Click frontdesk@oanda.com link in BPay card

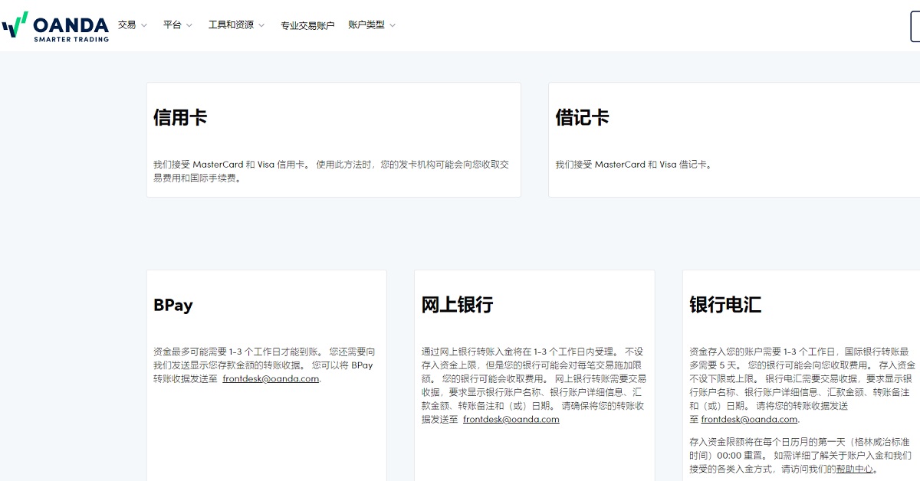271,378
